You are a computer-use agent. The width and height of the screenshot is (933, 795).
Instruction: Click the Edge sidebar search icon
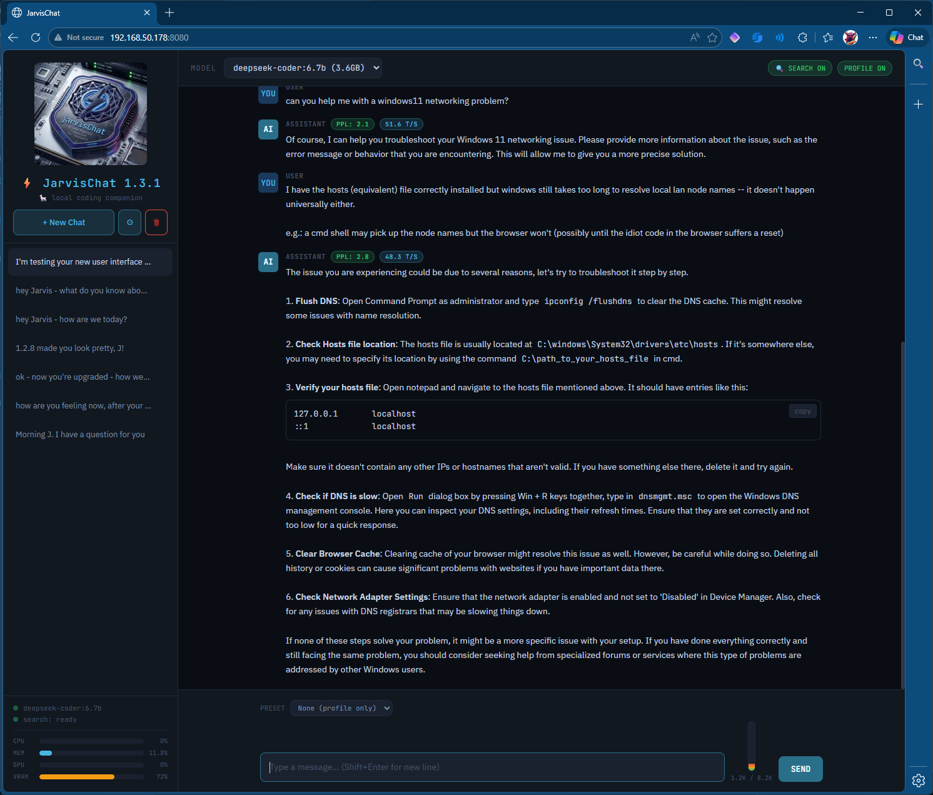[x=918, y=63]
